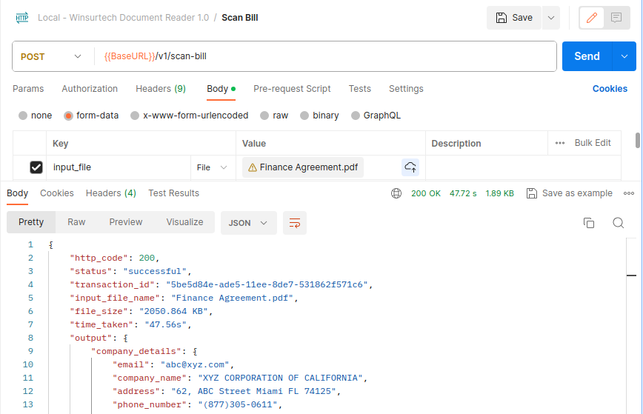
Task: Click the file_size value "2050.864 KB"
Action: pyautogui.click(x=174, y=311)
